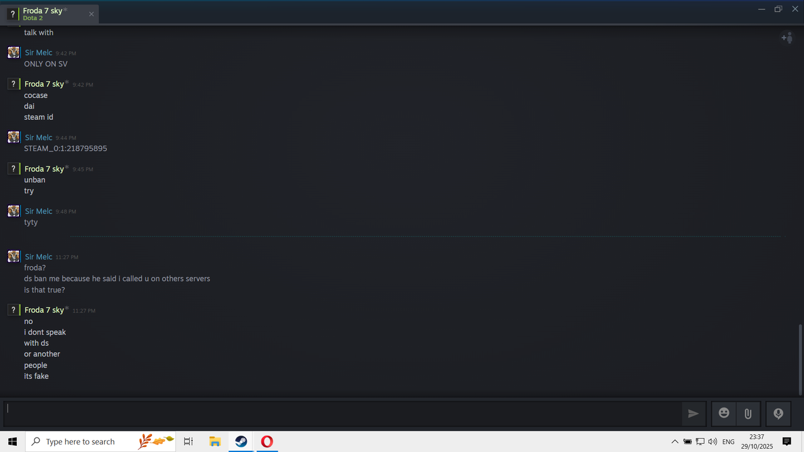This screenshot has height=452, width=804.
Task: Click Froda avatar placeholder at 11:27 PM
Action: click(13, 309)
